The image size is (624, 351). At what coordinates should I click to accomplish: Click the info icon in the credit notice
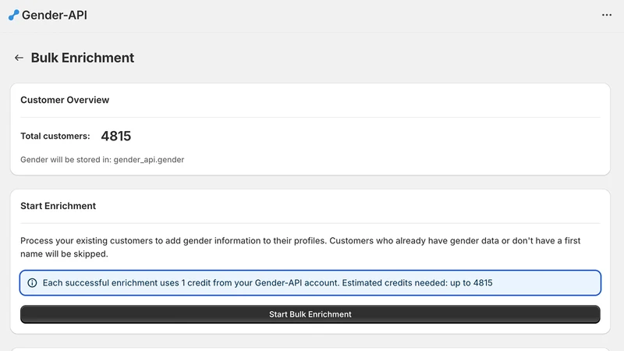[32, 283]
